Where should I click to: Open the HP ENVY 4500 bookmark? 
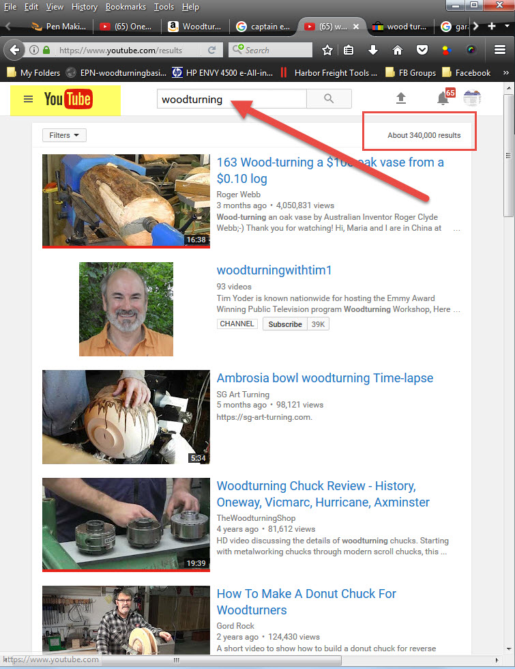222,73
